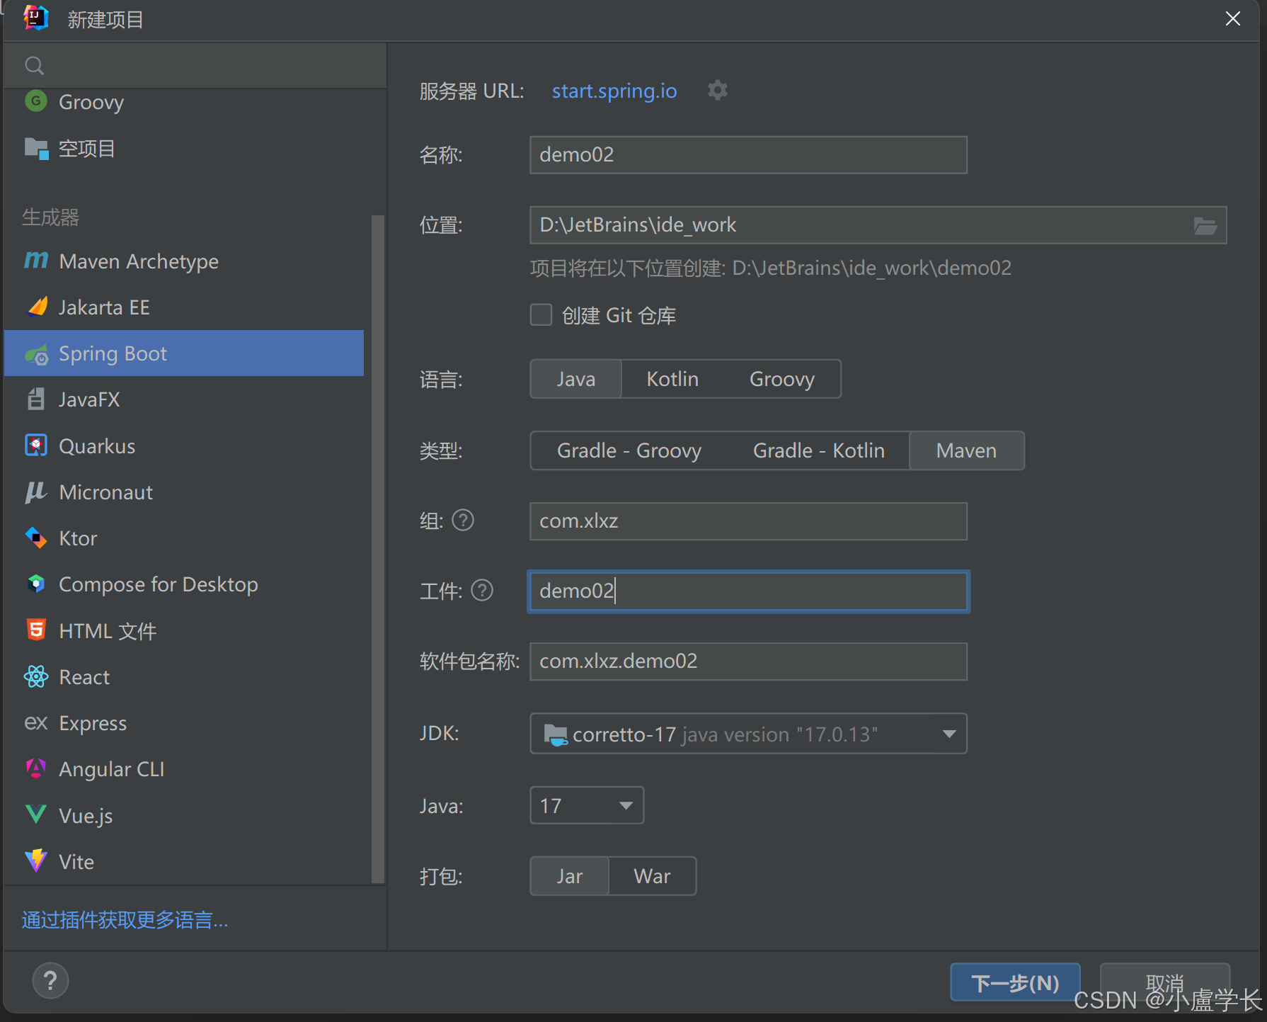Select Maven Archetype in generator list

pos(184,261)
